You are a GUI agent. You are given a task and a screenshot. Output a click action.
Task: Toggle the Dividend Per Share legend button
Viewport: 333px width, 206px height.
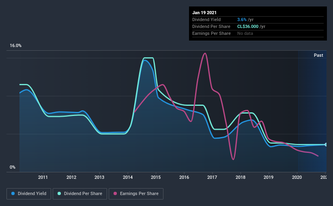(80, 194)
